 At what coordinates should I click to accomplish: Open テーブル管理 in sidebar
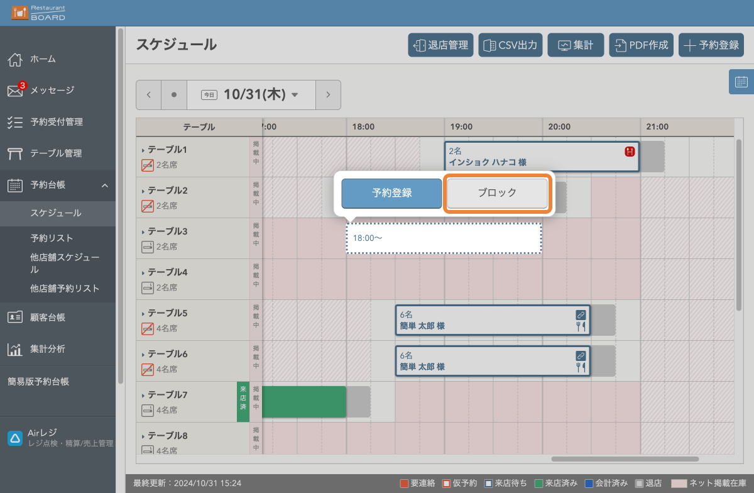click(58, 153)
